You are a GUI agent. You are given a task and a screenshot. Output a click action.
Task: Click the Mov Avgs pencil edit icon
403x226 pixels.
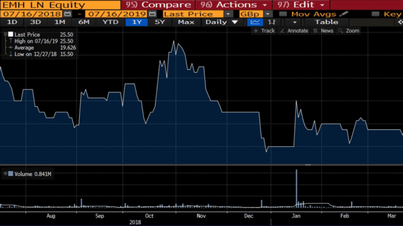point(344,14)
